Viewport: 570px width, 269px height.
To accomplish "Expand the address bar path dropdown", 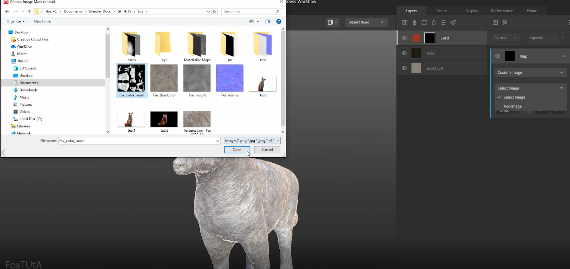I will [208, 11].
